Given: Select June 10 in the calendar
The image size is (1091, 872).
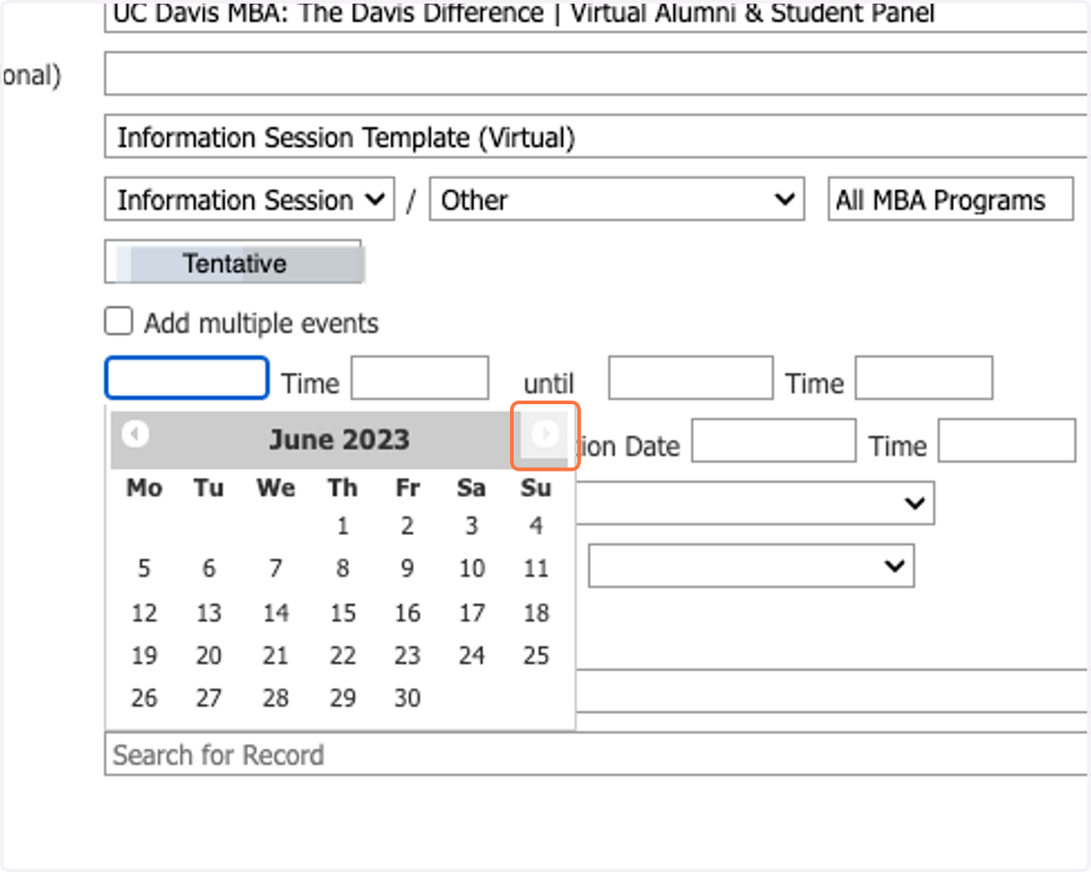Looking at the screenshot, I should coord(471,569).
